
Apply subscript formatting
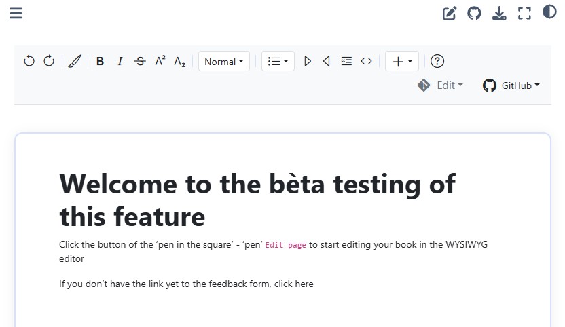tap(180, 61)
